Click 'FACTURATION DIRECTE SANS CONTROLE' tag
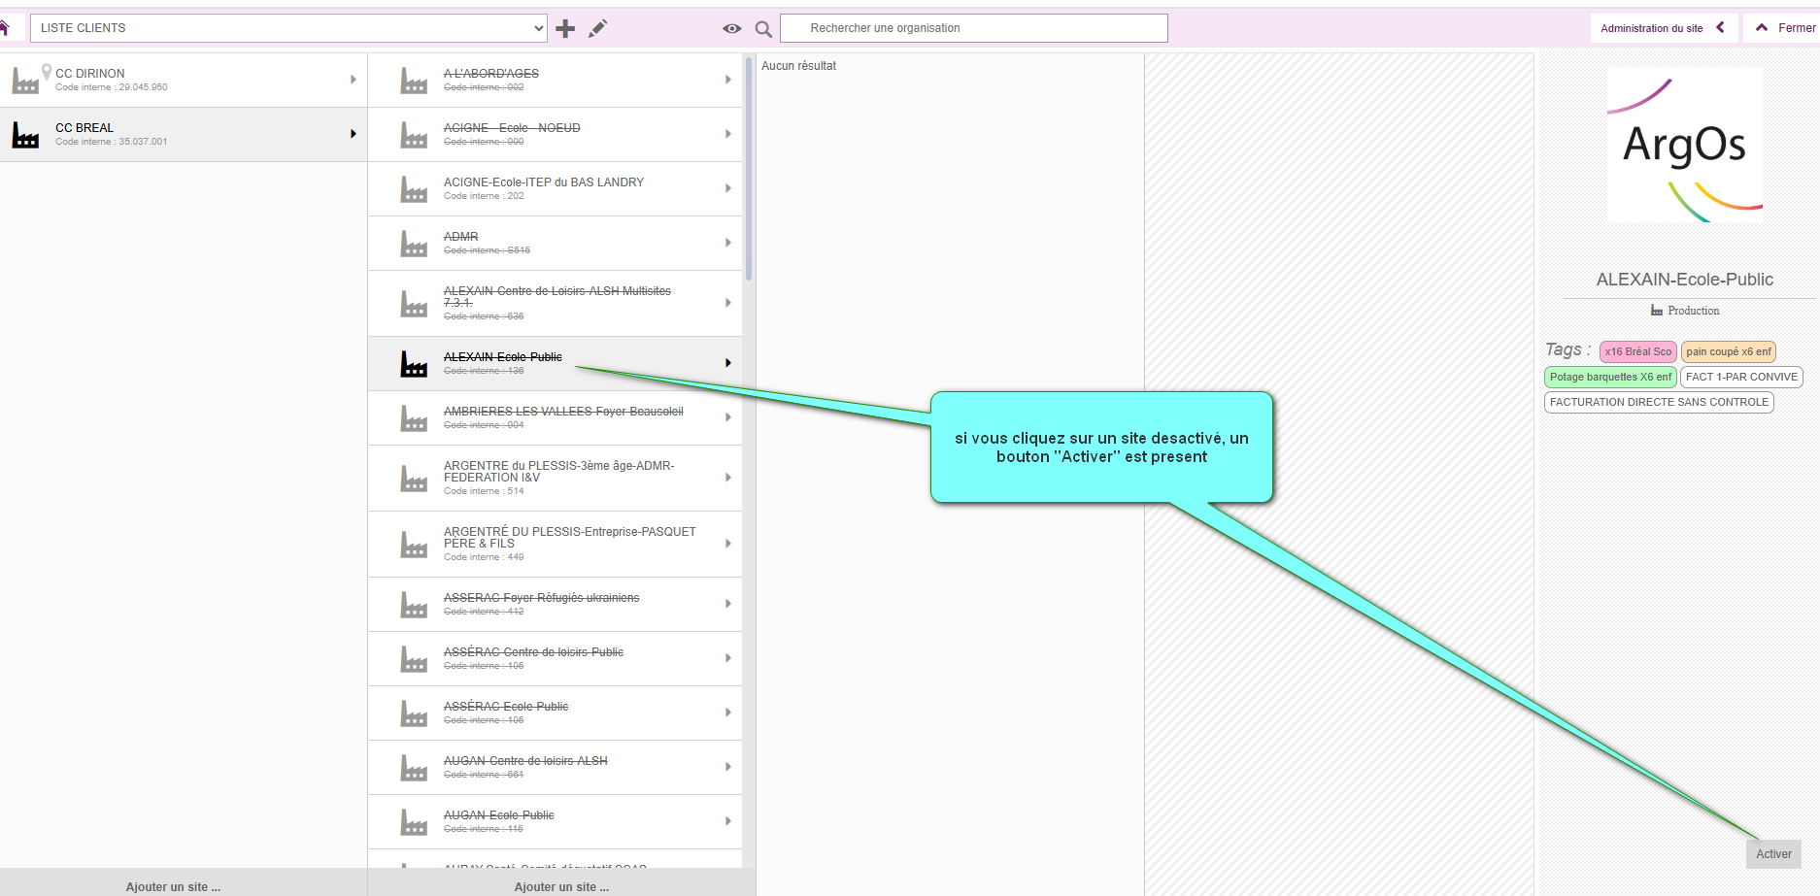Screen dimensions: 1820x896 click(x=1659, y=402)
